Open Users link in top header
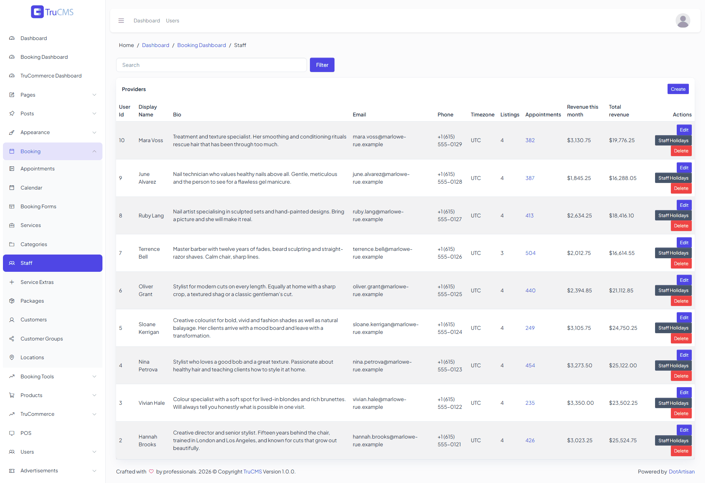 [173, 21]
